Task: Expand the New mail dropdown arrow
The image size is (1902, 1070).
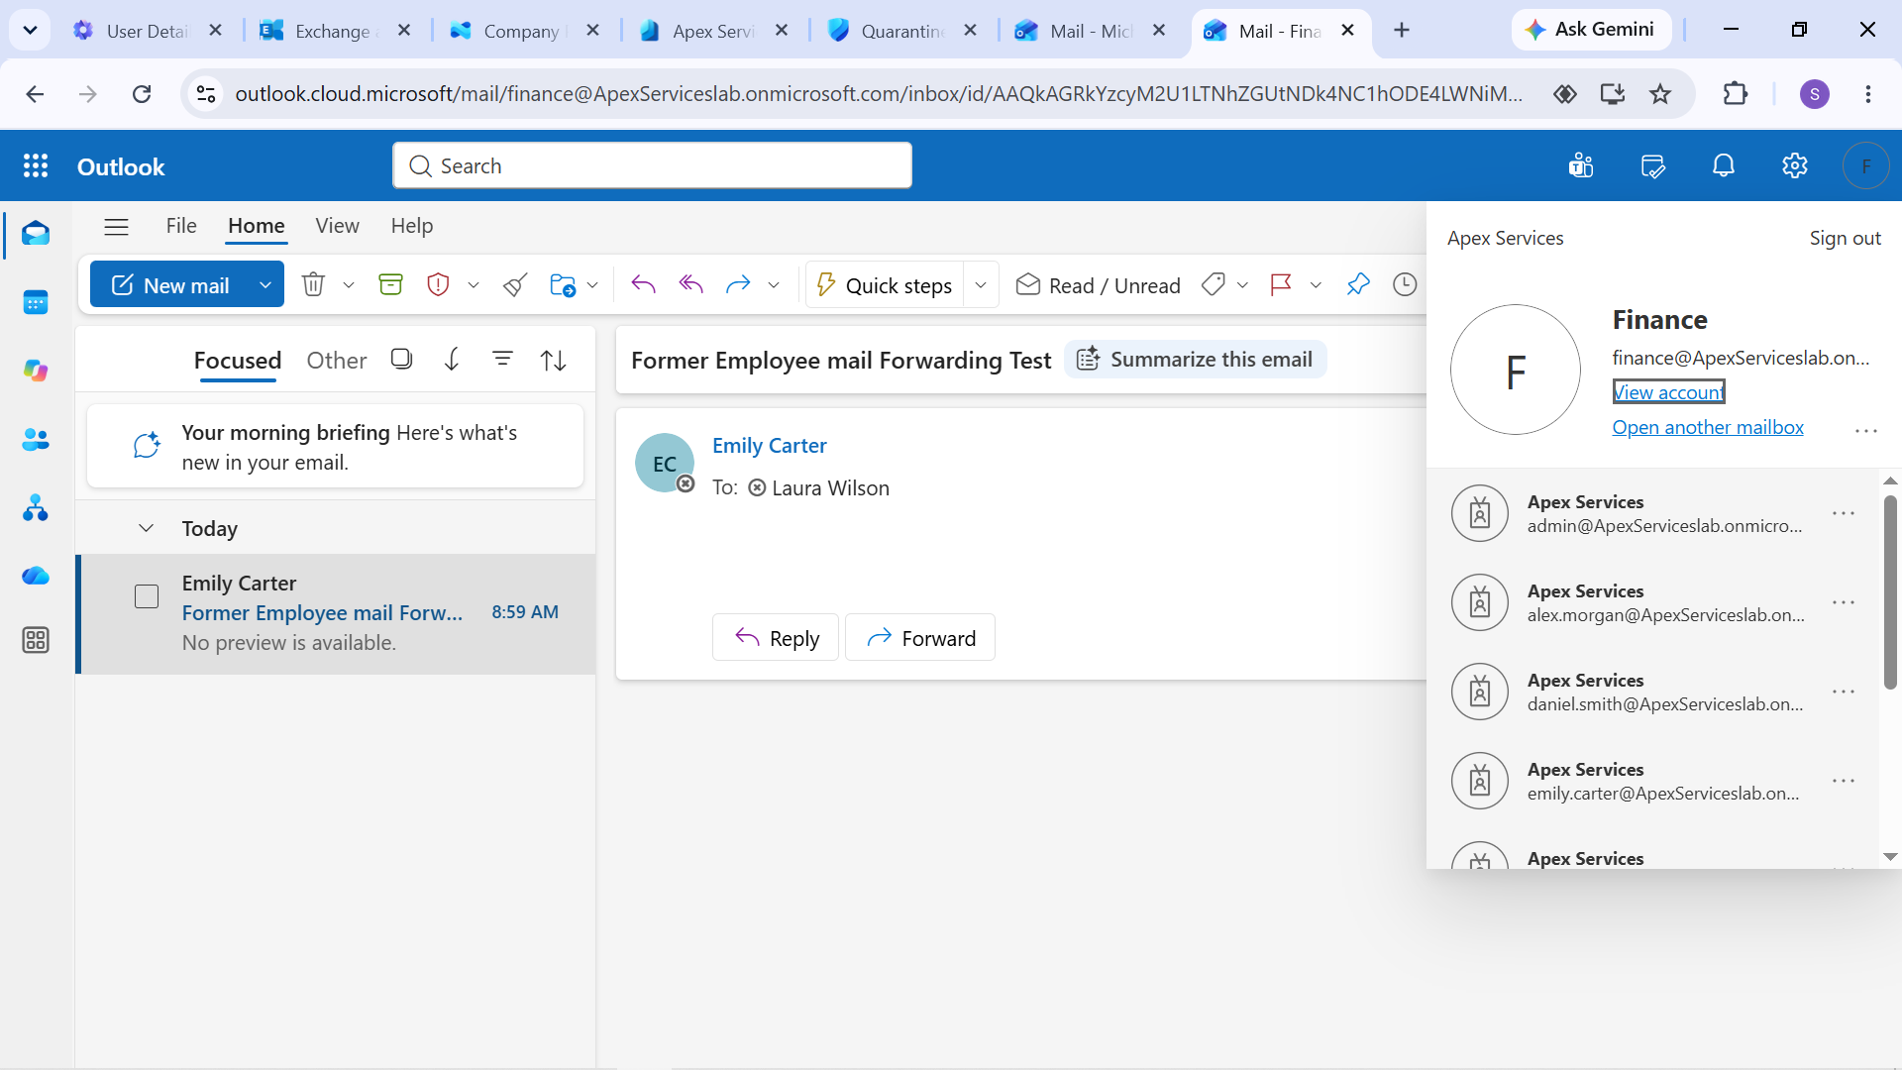Action: pos(264,285)
